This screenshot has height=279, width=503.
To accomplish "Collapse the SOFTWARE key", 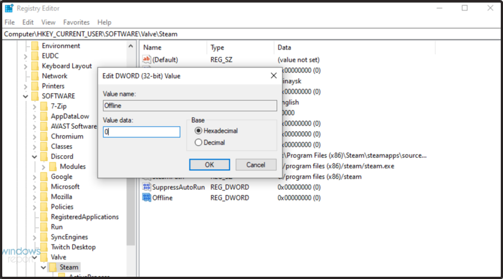I will point(25,97).
